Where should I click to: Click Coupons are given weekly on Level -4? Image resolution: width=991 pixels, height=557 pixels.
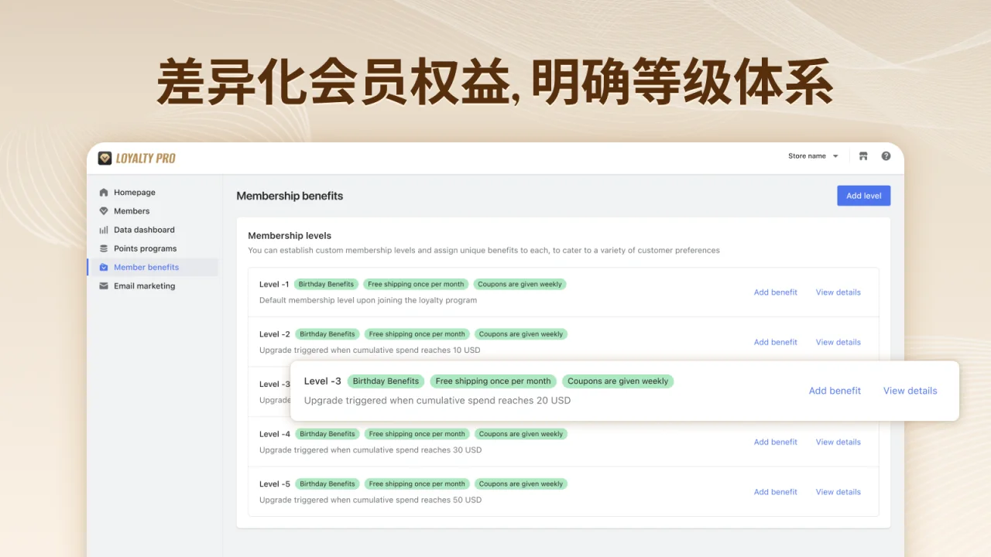521,434
